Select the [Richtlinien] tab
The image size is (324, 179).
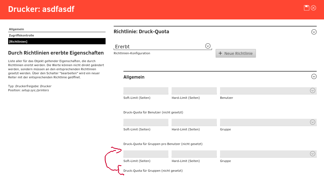[x=18, y=42]
